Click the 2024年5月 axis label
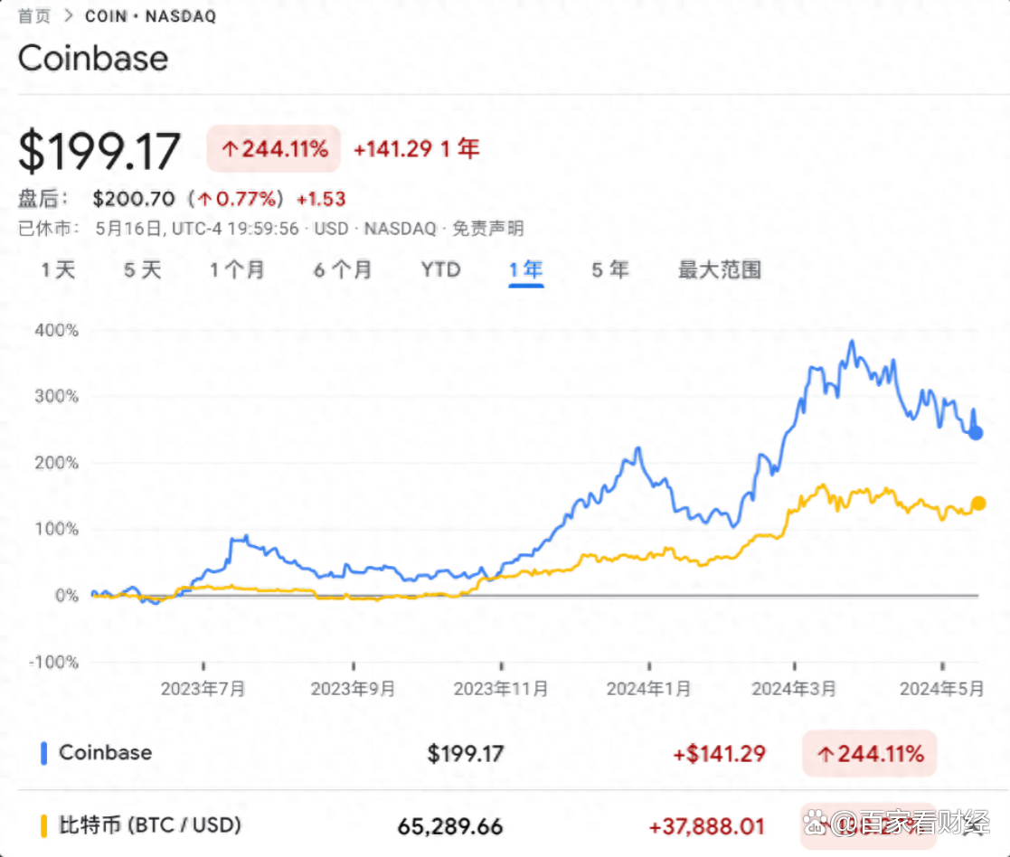 pos(941,689)
